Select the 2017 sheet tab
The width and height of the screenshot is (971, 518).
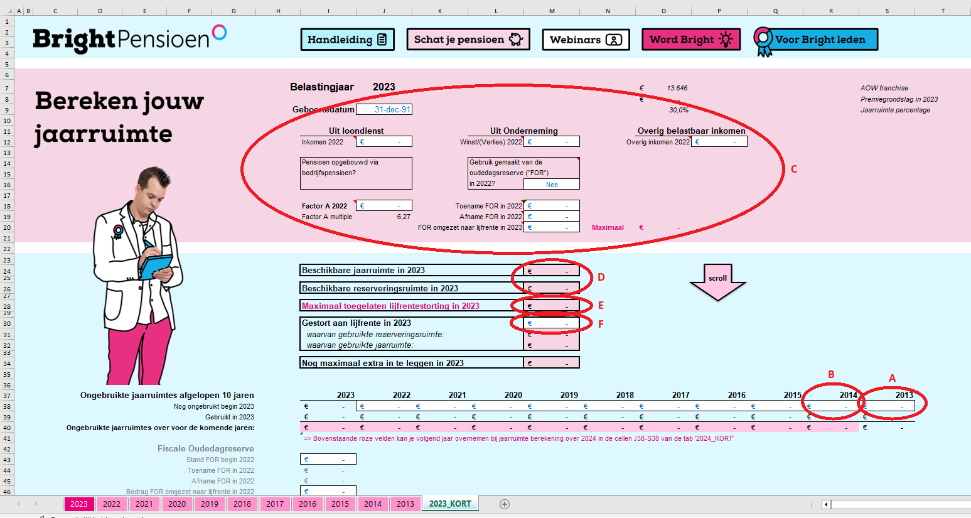point(275,504)
